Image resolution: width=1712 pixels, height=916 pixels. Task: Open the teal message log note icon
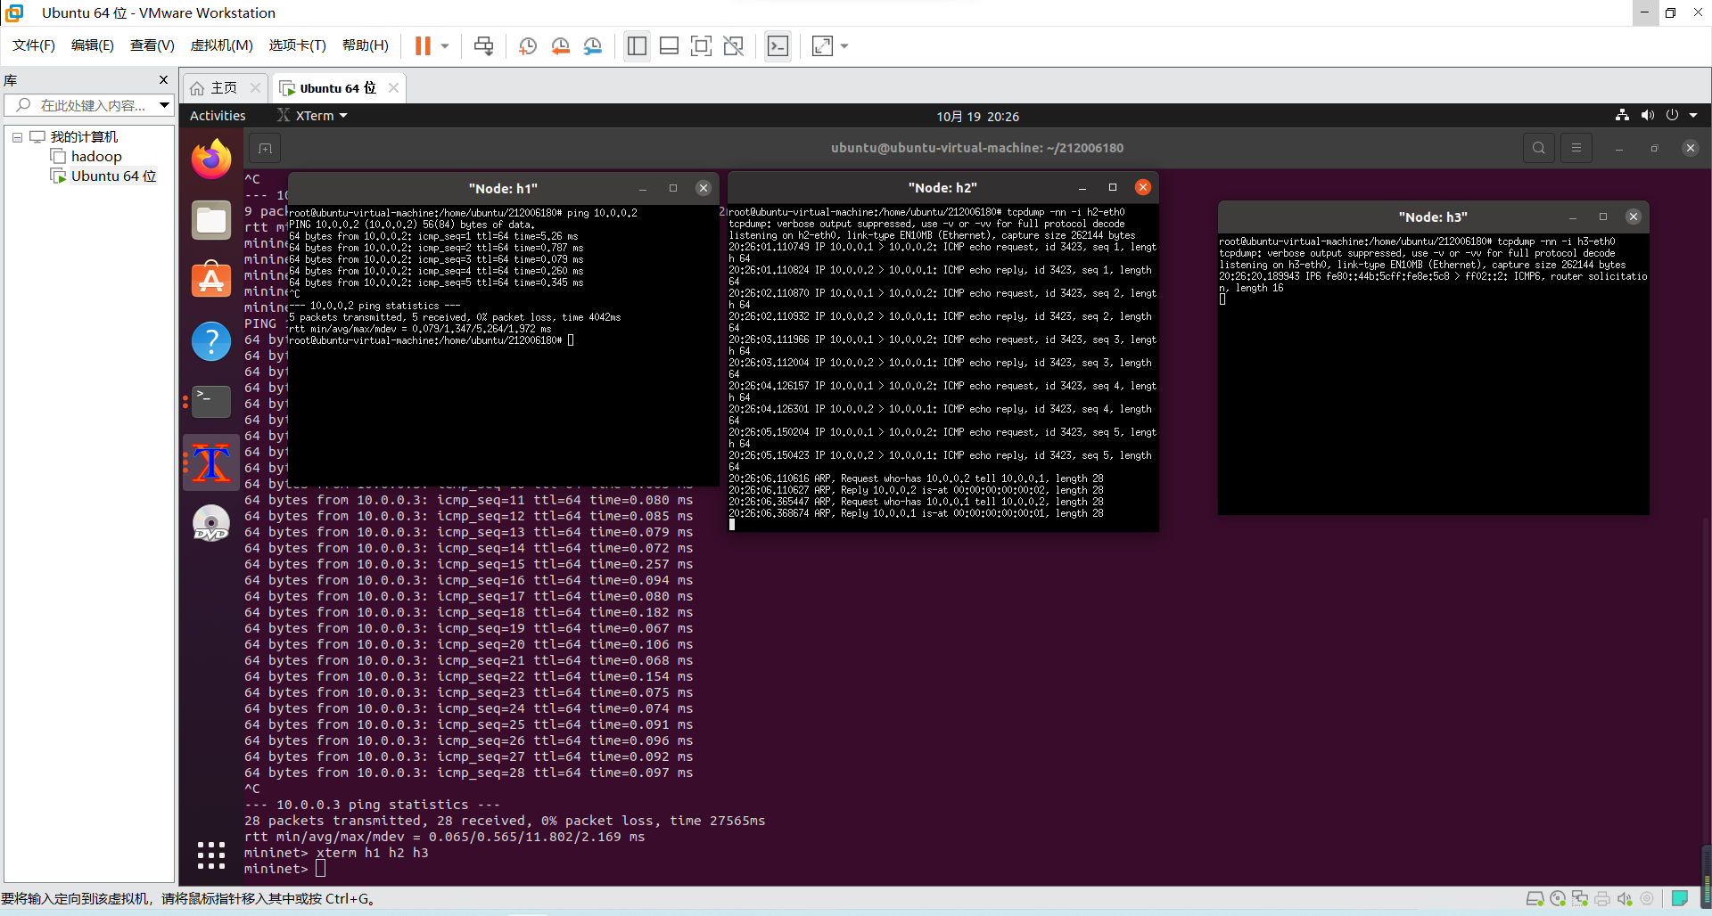click(x=1680, y=898)
